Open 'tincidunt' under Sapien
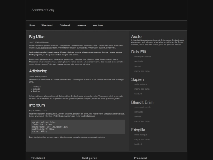 click(138, 94)
